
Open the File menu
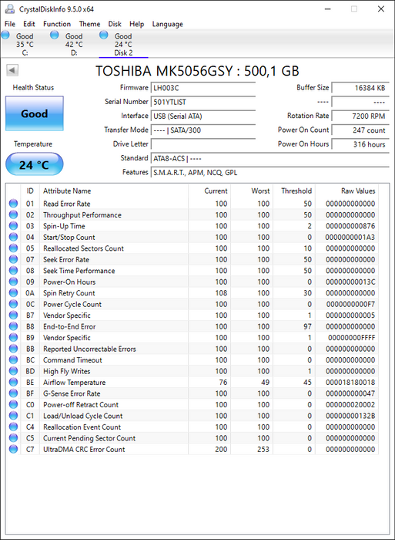[10, 24]
